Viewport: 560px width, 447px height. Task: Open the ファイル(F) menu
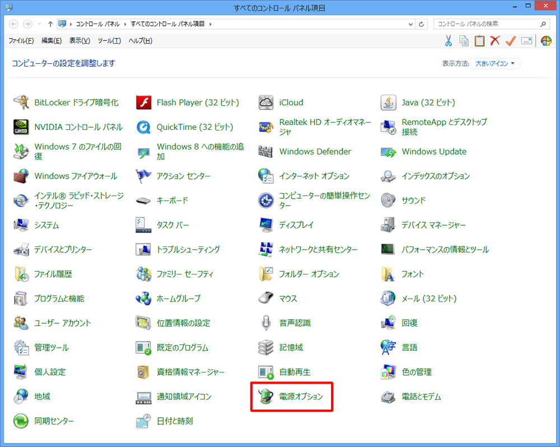coord(21,41)
